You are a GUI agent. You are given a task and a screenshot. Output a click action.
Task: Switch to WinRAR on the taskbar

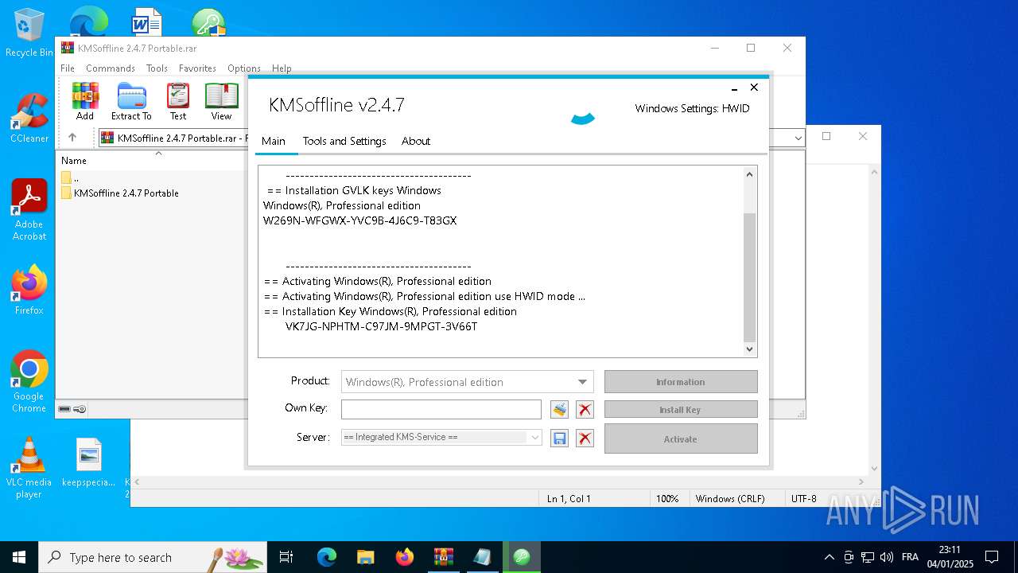443,557
